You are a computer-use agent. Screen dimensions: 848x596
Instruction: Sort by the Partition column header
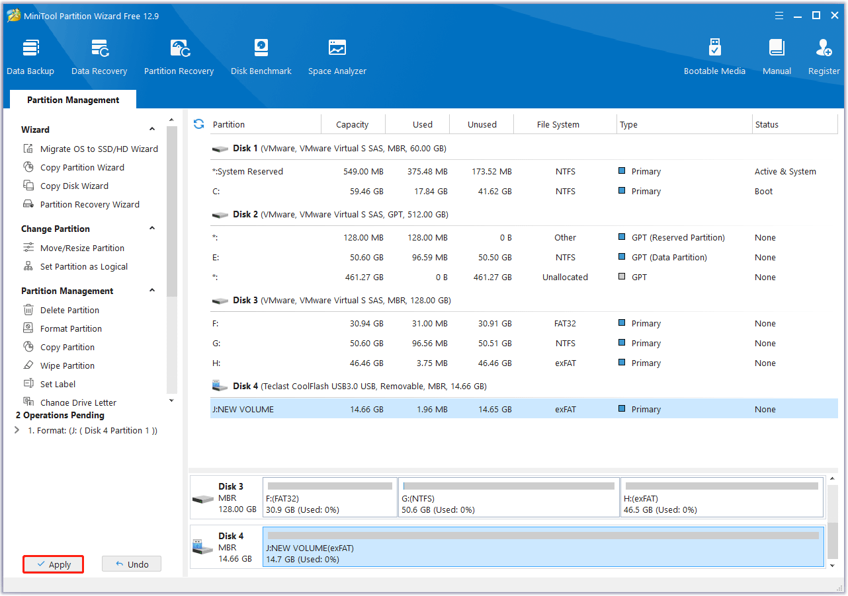click(x=265, y=124)
